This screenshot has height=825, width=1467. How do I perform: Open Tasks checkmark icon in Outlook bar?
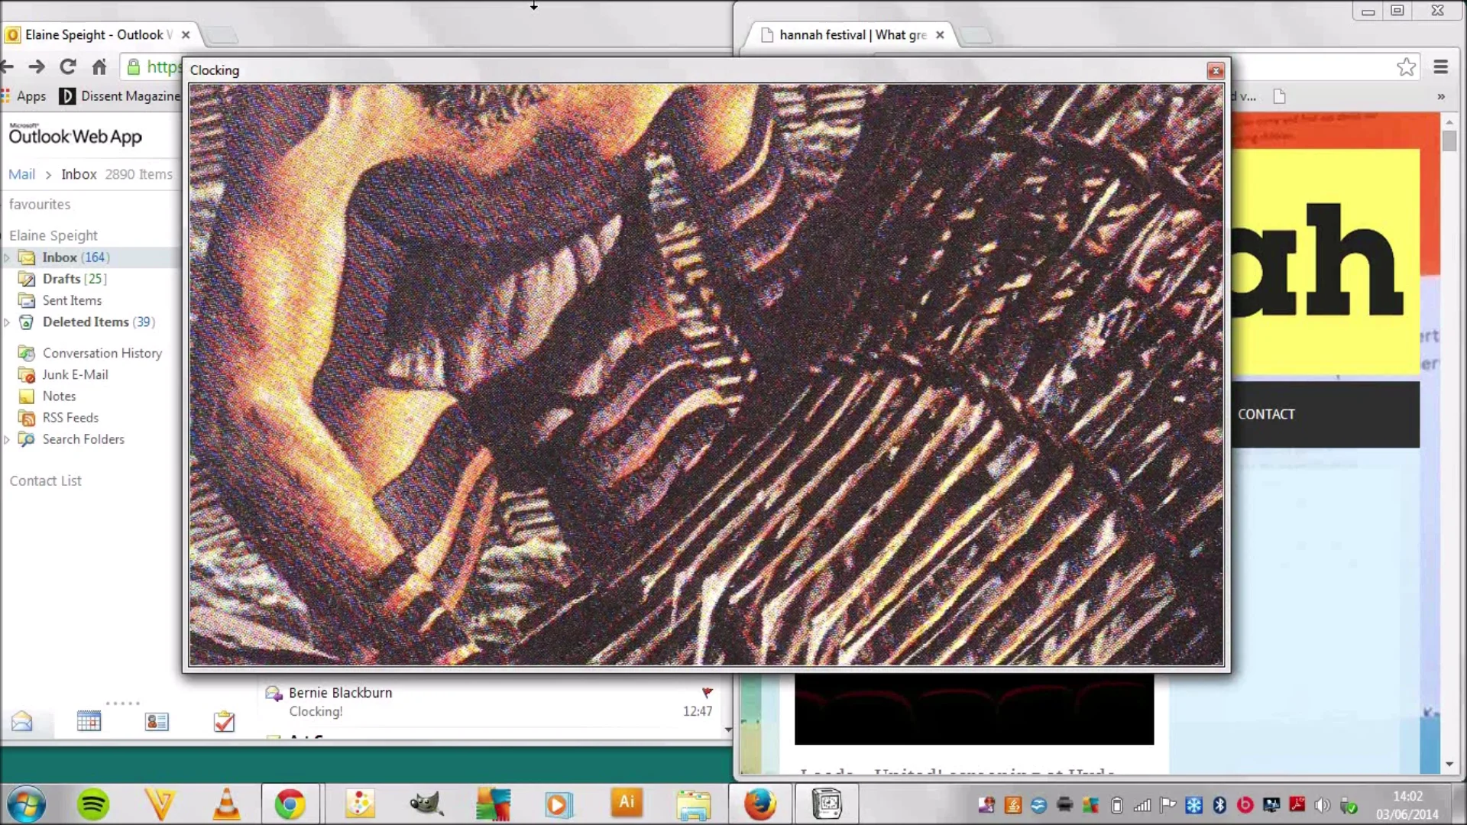pos(224,721)
